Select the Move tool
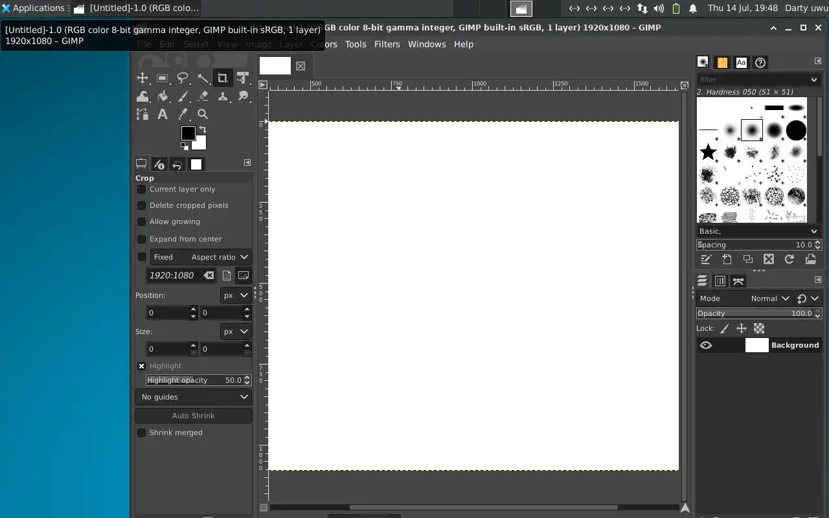The height and width of the screenshot is (518, 829). click(142, 78)
